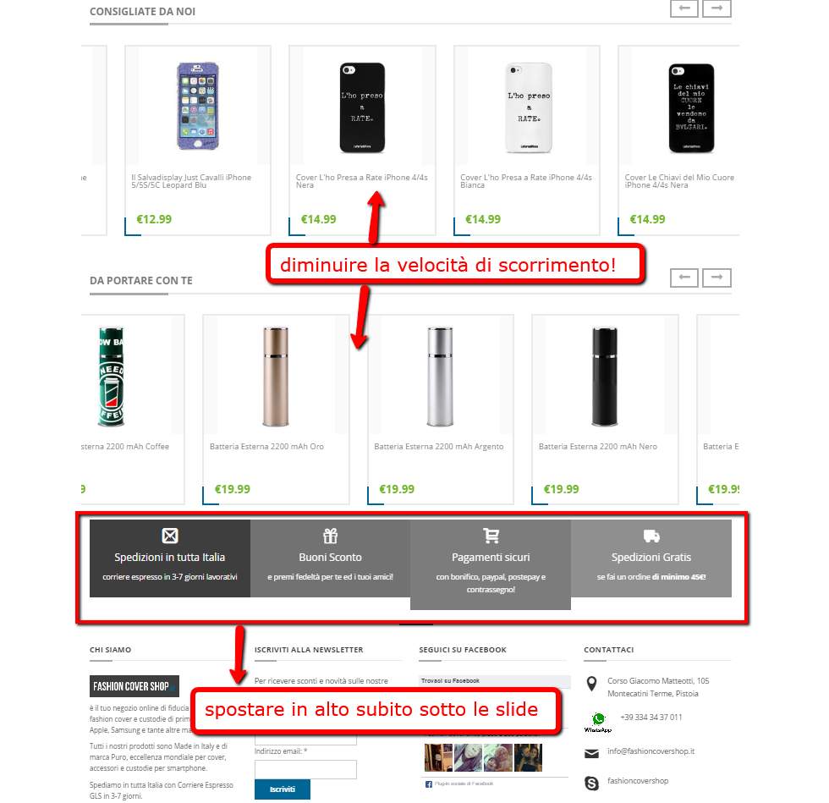The width and height of the screenshot is (829, 803).
Task: Click the next arrow in Consigliate da noi
Action: (x=717, y=8)
